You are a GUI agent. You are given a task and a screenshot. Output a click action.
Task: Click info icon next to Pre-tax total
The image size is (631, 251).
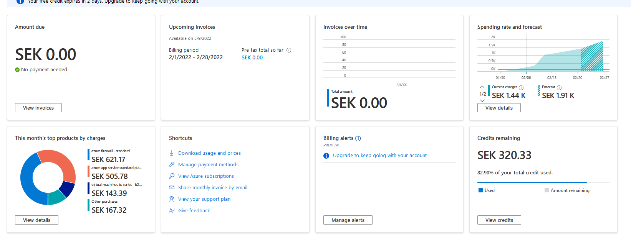pos(289,50)
